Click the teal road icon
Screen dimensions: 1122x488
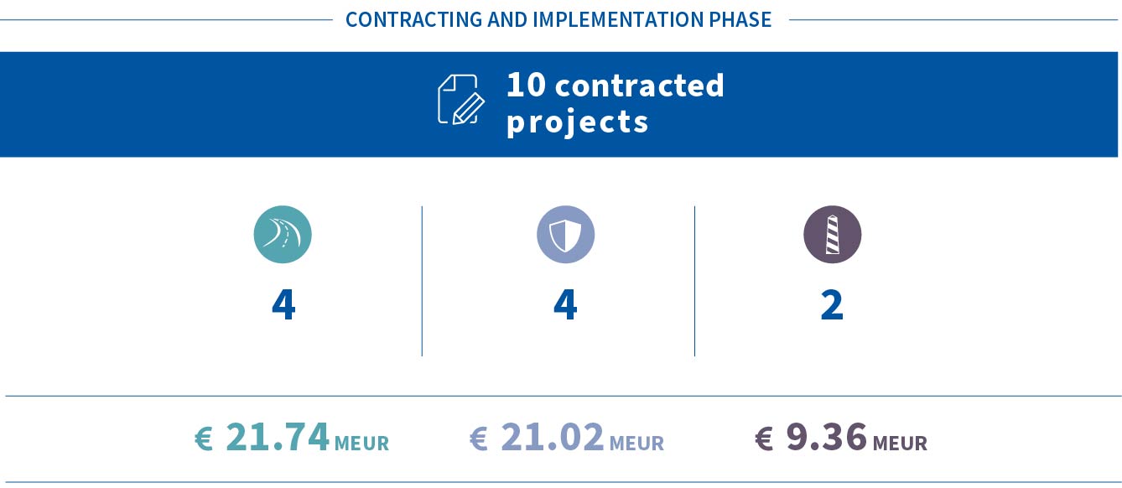coord(283,235)
